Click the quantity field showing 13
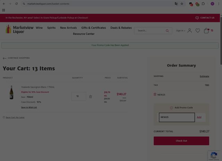 [x=79, y=96]
